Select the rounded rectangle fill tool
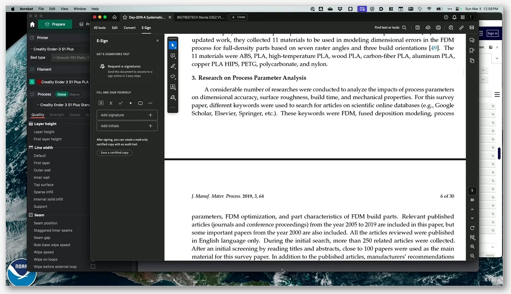 coord(140,103)
